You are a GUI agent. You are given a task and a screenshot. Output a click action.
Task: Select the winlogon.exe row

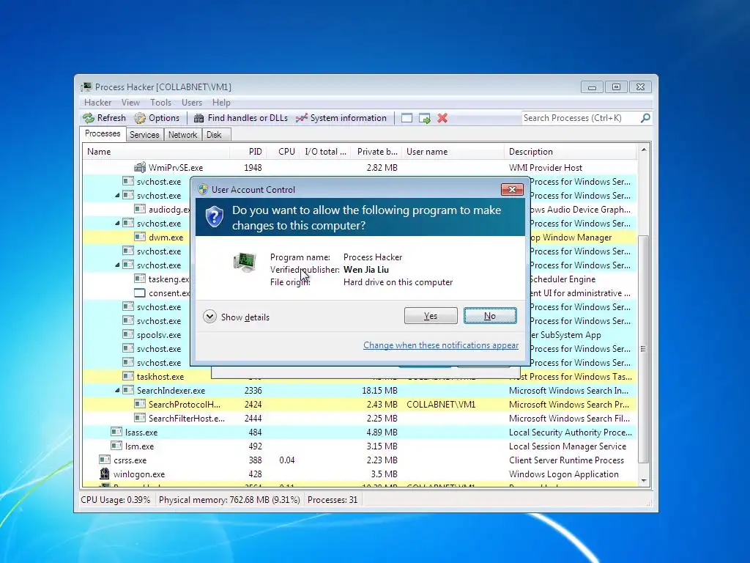click(360, 474)
